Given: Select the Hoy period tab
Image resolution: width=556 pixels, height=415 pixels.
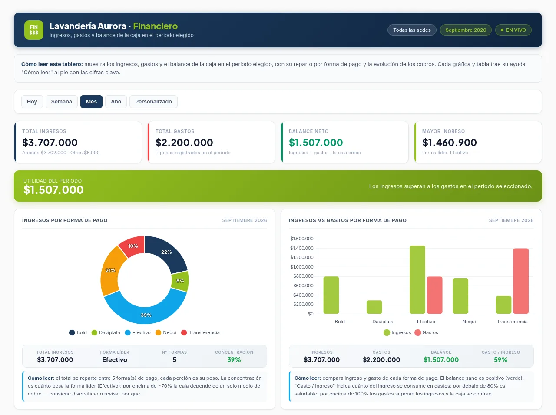Looking at the screenshot, I should [x=32, y=102].
